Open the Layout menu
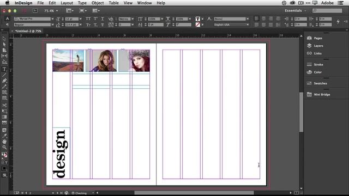This screenshot has width=349, height=196. click(x=67, y=3)
